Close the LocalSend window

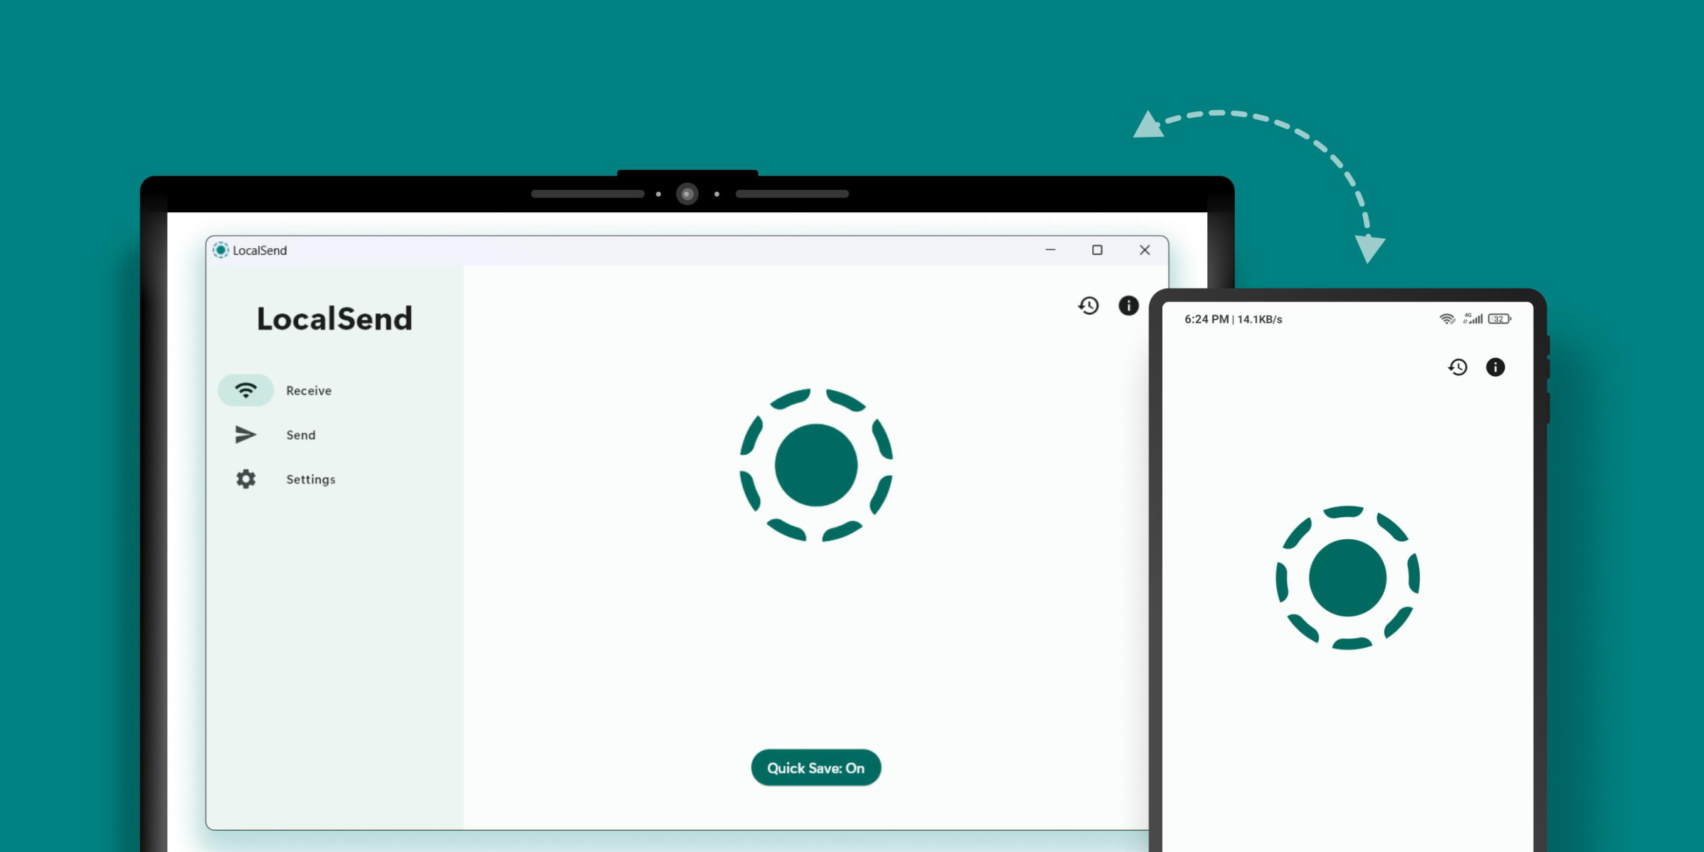[1145, 250]
